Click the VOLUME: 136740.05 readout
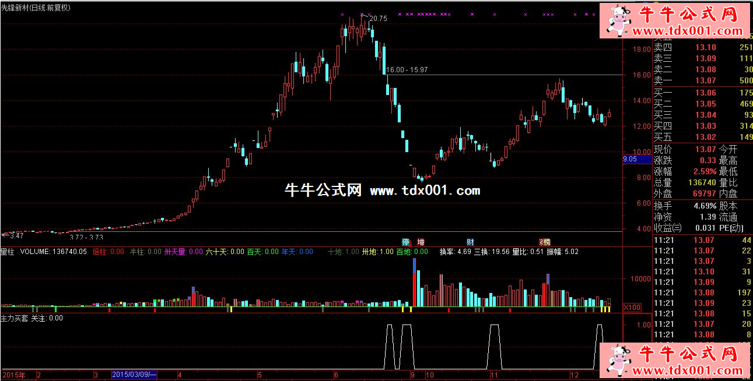This screenshot has width=753, height=381. click(x=54, y=252)
